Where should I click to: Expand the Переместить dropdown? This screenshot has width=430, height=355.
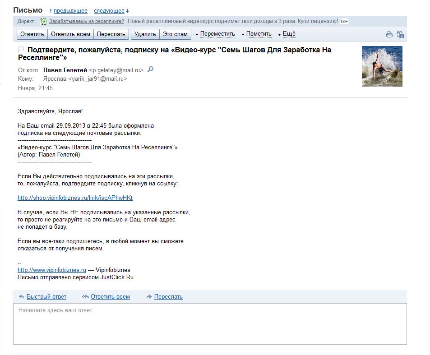(215, 34)
